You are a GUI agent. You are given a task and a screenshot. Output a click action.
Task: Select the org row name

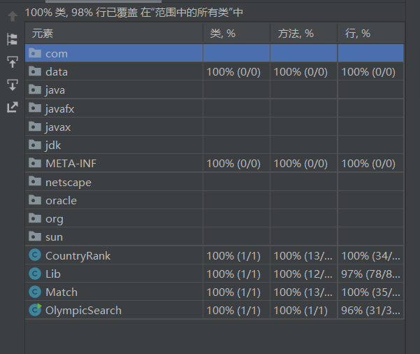(55, 220)
